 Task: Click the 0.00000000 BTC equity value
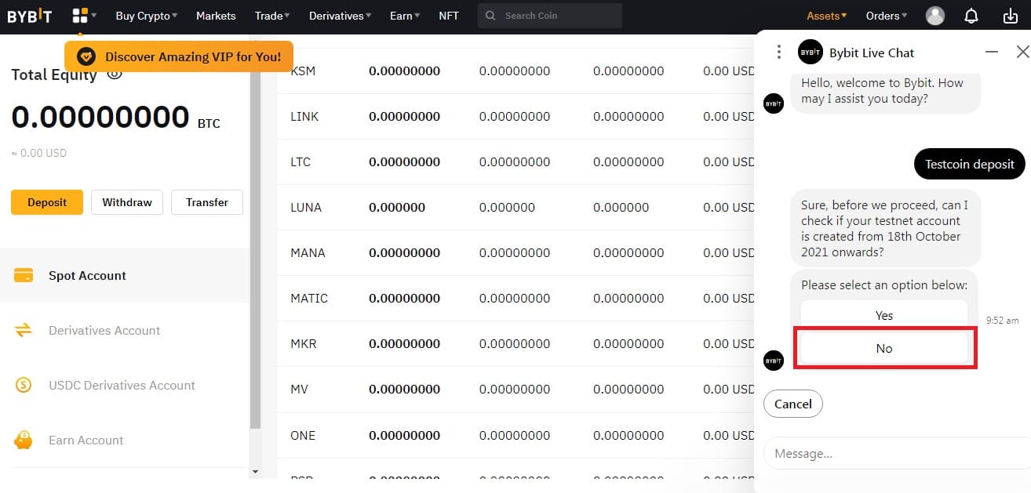[x=115, y=118]
